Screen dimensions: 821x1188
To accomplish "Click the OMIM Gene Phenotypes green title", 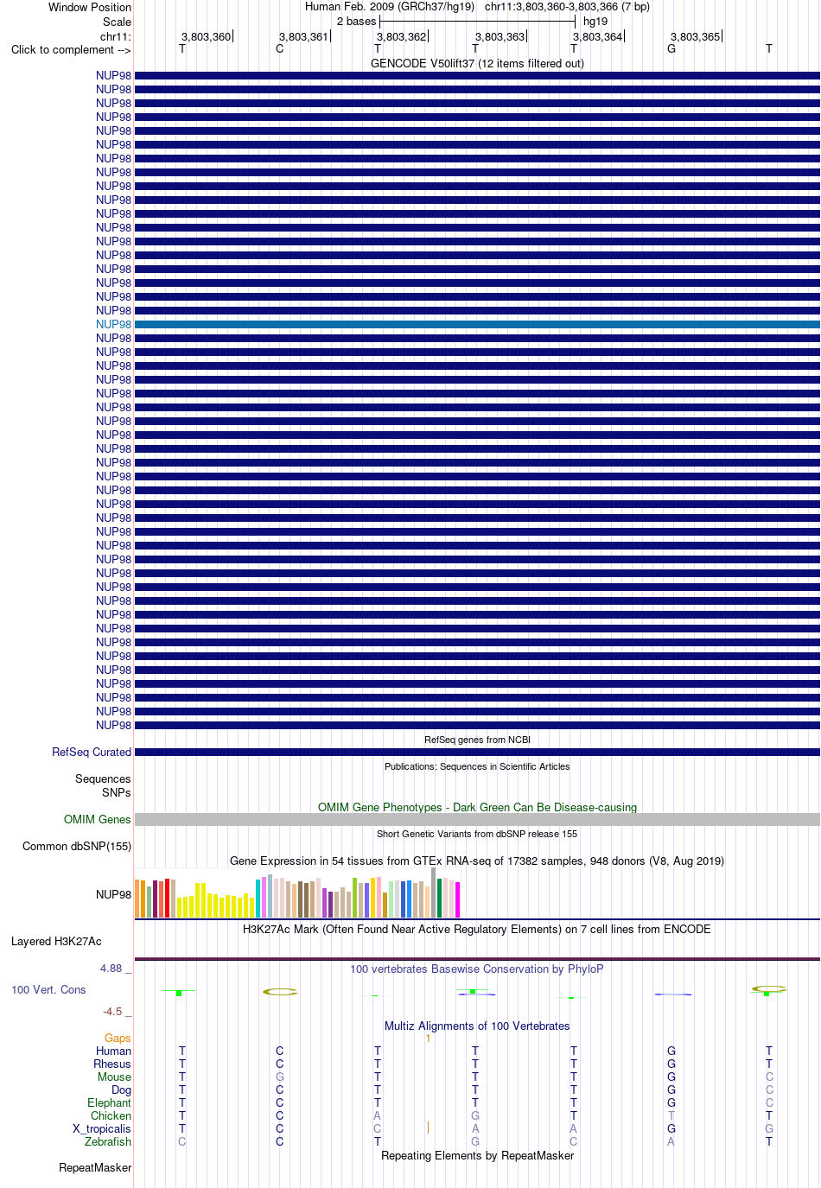I will coord(477,807).
